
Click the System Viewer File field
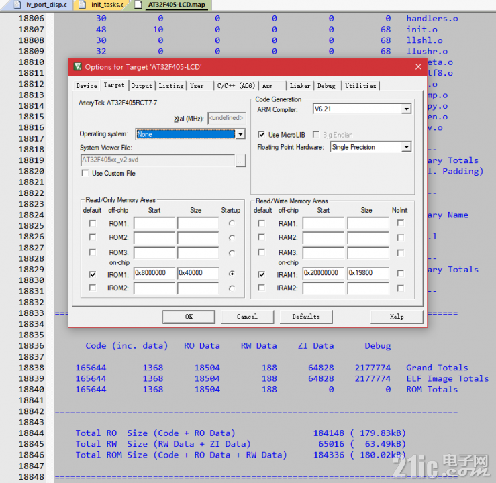point(158,160)
